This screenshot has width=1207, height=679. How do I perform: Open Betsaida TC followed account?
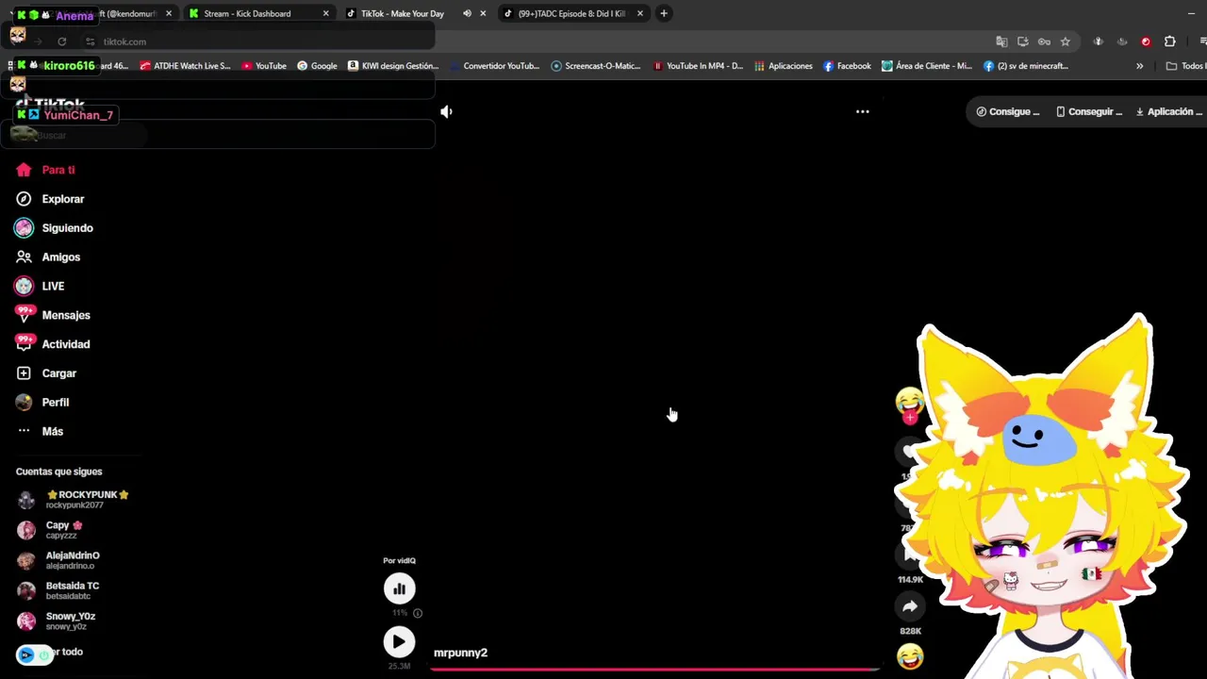[x=58, y=590]
